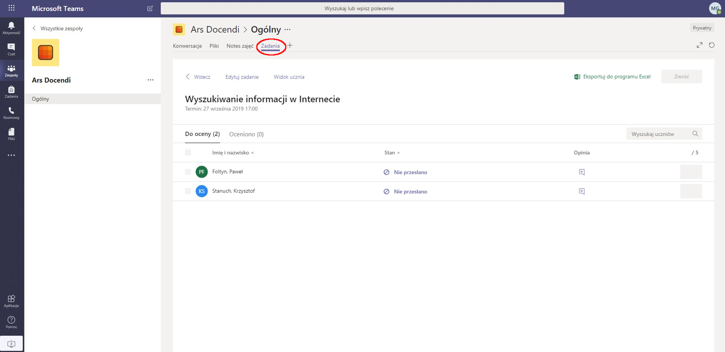This screenshot has width=725, height=352.
Task: Click points field for Foltyn, Paweł
Action: click(691, 172)
